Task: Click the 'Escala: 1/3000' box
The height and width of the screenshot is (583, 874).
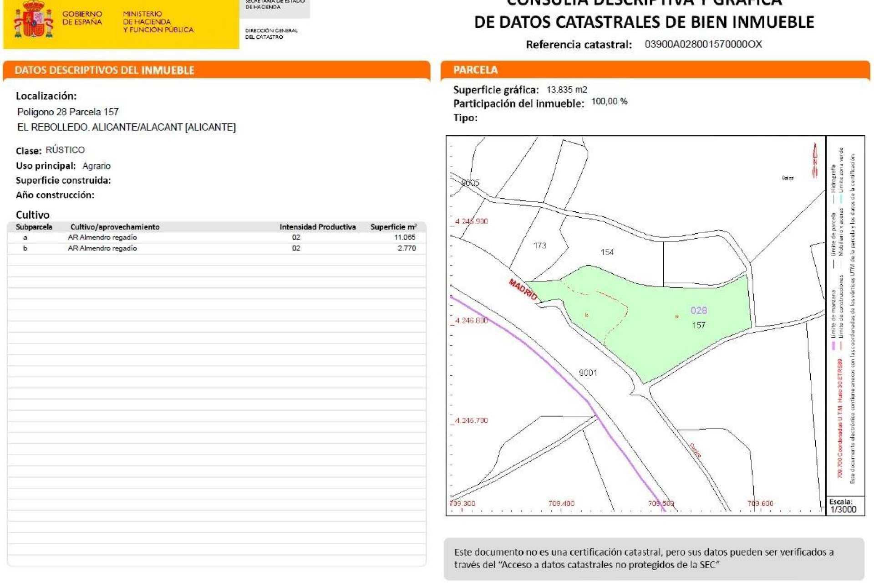Action: pyautogui.click(x=845, y=506)
